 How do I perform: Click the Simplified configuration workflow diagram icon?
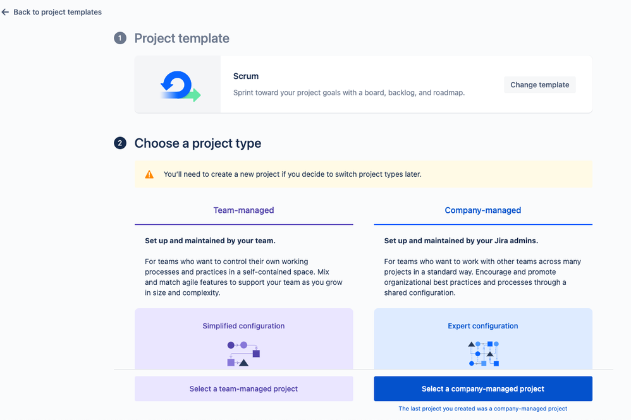[243, 354]
